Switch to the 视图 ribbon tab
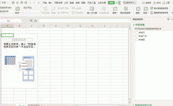The width and height of the screenshot is (173, 106). pos(83,3)
